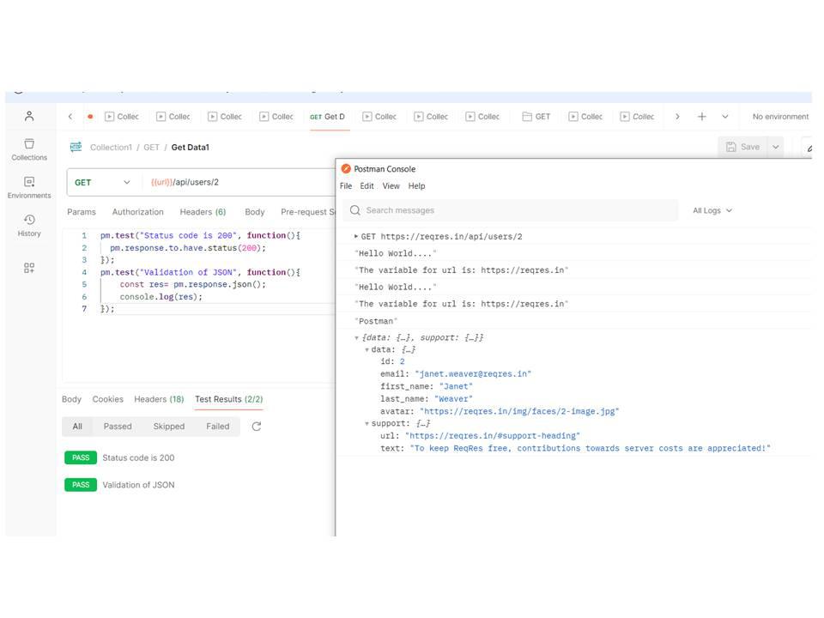Switch to the Authorization tab

(x=137, y=212)
